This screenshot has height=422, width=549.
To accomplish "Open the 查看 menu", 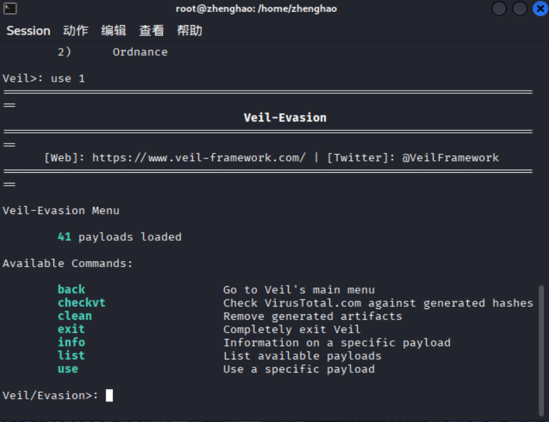I will [152, 31].
